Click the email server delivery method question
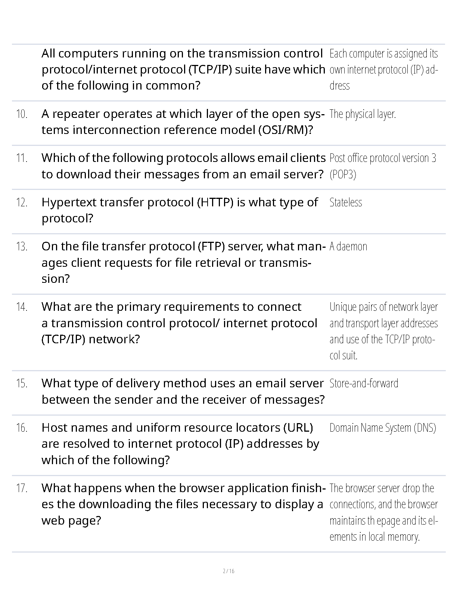 [183, 391]
